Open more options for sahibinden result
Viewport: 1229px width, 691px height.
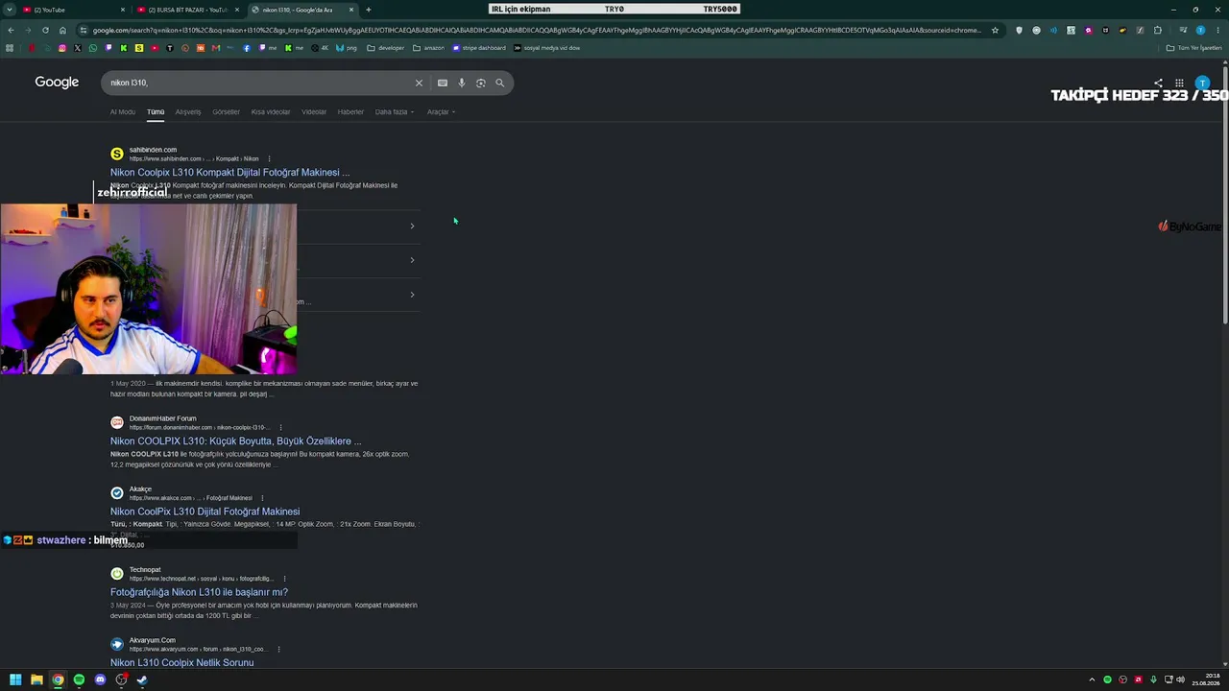[269, 158]
